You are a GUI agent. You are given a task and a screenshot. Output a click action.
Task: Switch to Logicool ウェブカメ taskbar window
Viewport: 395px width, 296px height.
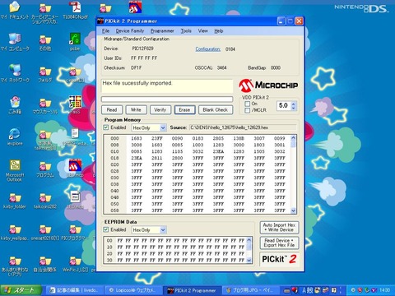pyautogui.click(x=132, y=290)
